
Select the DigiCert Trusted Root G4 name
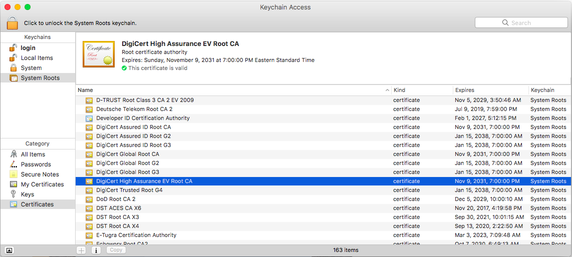(130, 190)
